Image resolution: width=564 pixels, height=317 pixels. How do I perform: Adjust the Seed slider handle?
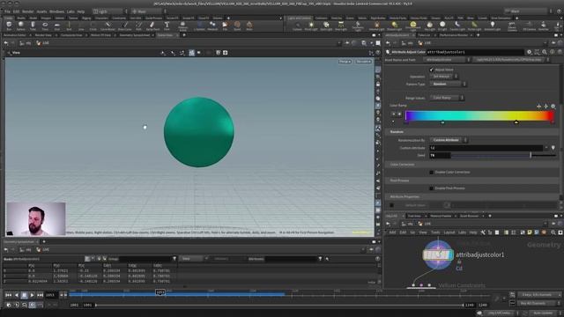pos(531,155)
